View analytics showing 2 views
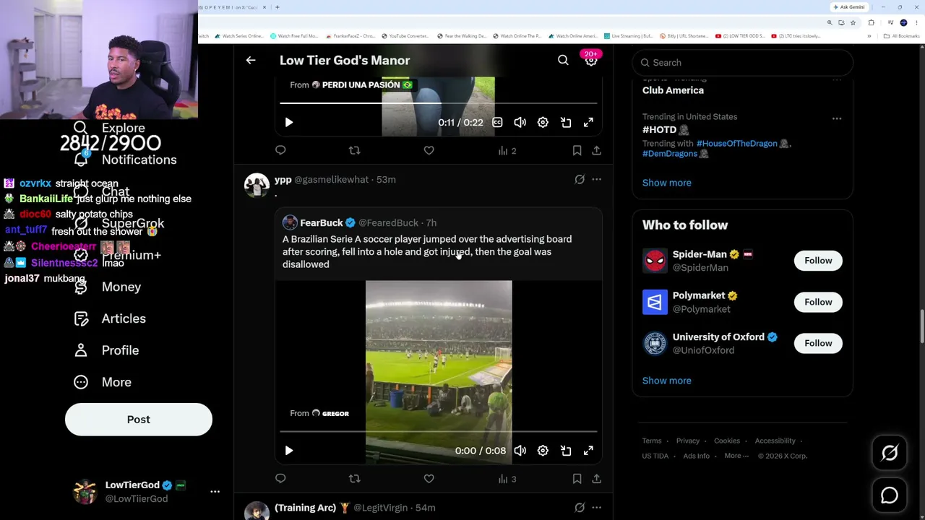 [507, 150]
